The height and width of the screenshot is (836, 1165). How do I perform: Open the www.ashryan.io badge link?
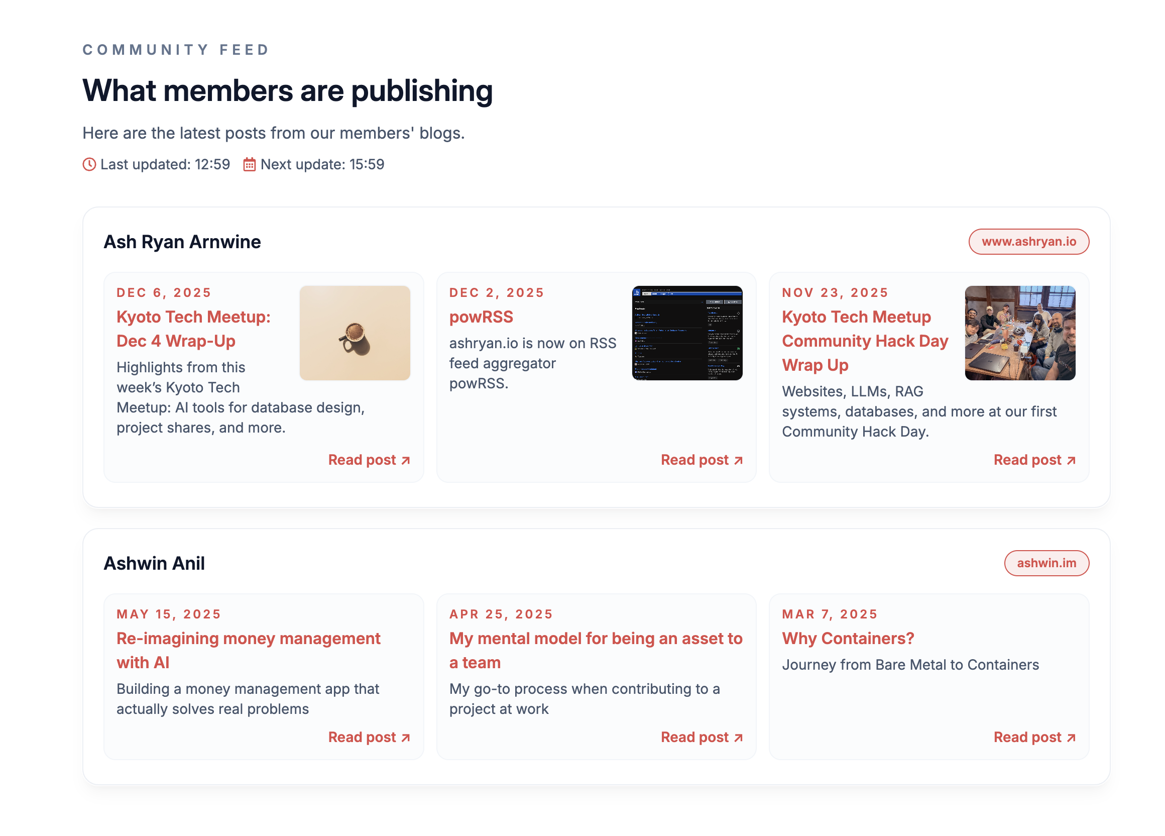point(1029,242)
